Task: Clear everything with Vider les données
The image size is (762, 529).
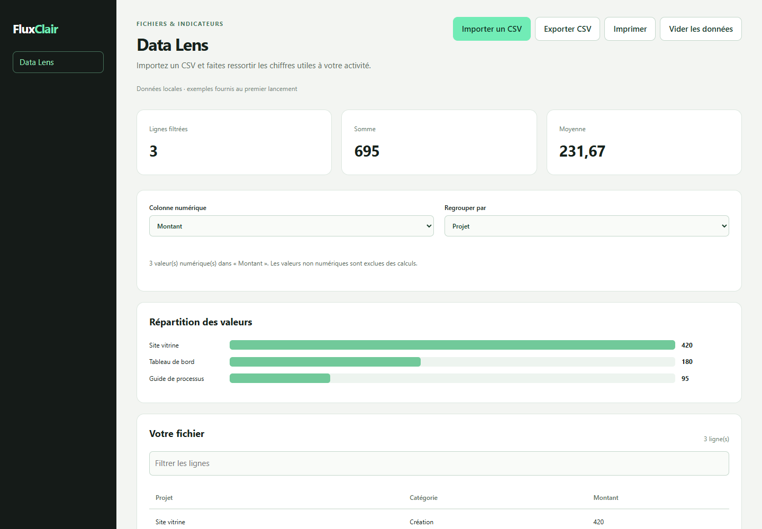Action: coord(701,29)
